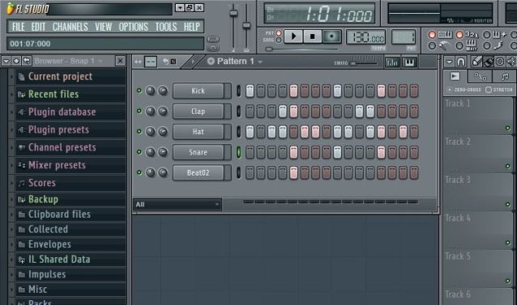Image resolution: width=517 pixels, height=305 pixels.
Task: Toggle the blend recording piano-plus option
Action: (487, 35)
